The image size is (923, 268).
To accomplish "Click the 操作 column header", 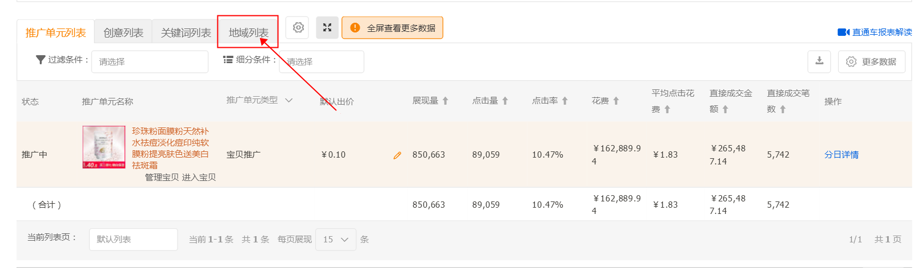I will pos(833,102).
